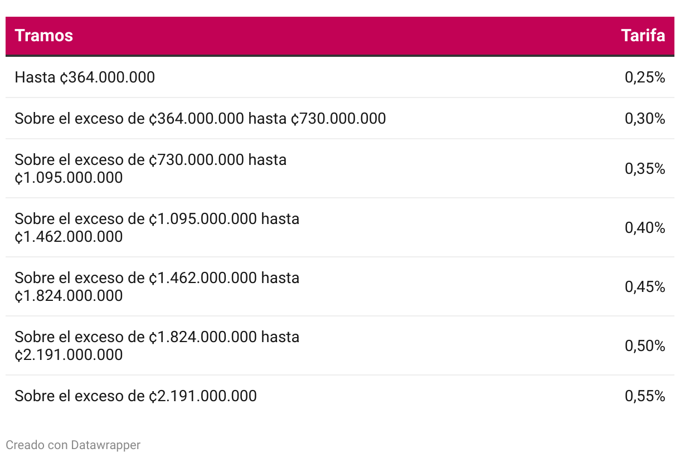Click the Tramos column header

(44, 36)
